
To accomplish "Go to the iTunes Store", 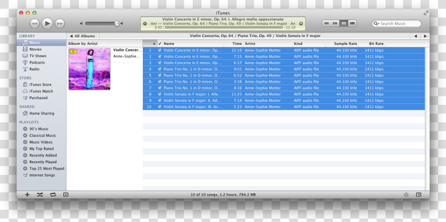I will tap(40, 85).
